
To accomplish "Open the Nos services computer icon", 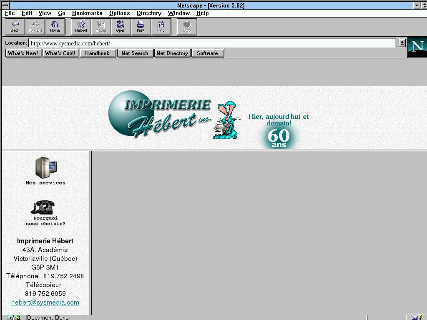I will click(45, 168).
